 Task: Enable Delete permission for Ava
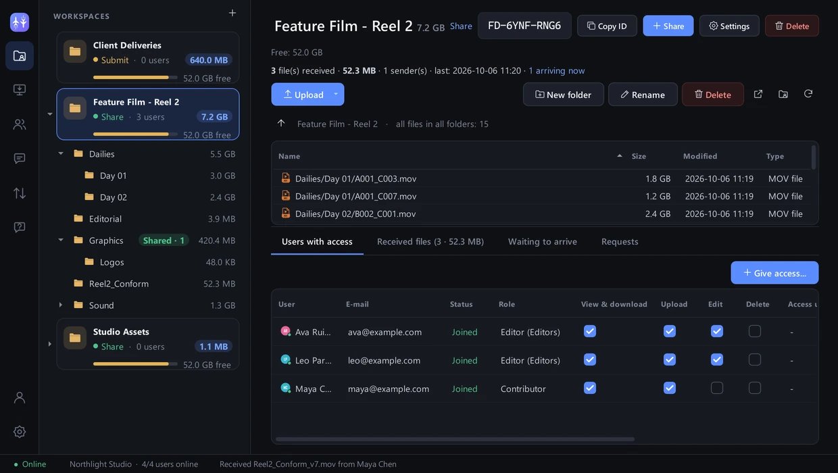[755, 331]
